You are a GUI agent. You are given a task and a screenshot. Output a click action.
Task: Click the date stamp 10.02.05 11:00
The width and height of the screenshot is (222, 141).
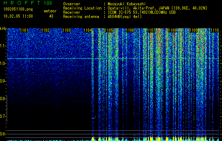18,16
